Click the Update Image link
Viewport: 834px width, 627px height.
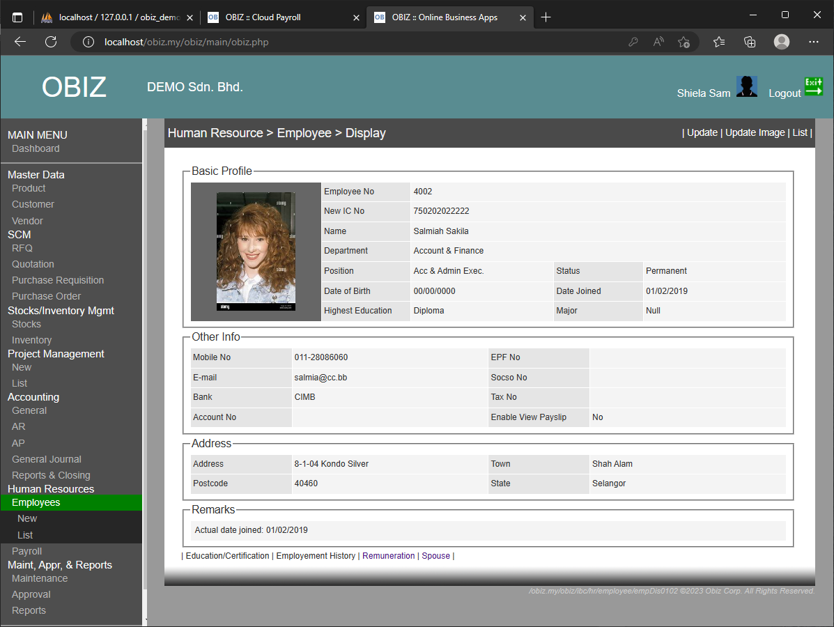[x=755, y=132]
